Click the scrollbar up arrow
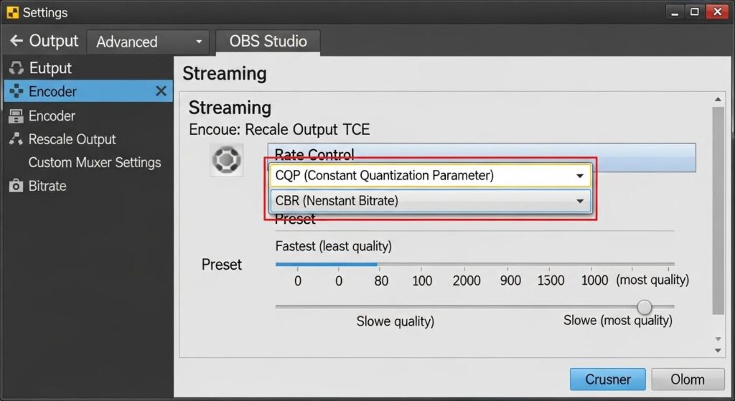735x401 pixels. (x=718, y=99)
